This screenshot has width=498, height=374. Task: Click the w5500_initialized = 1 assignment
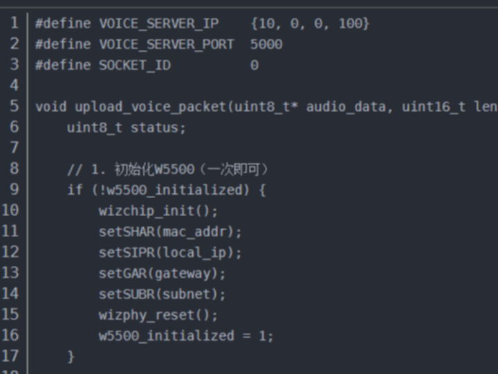click(x=186, y=335)
